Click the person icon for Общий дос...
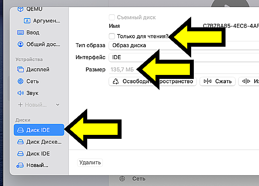This screenshot has height=186, width=259. pos(20,45)
